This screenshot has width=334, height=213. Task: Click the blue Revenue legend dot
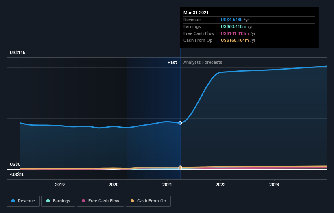tap(13, 201)
